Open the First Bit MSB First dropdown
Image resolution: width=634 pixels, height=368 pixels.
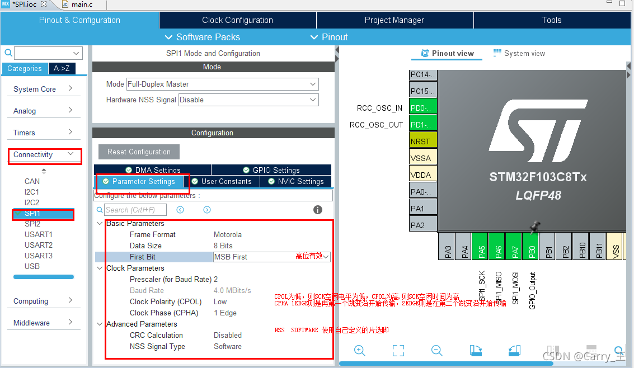coord(272,257)
